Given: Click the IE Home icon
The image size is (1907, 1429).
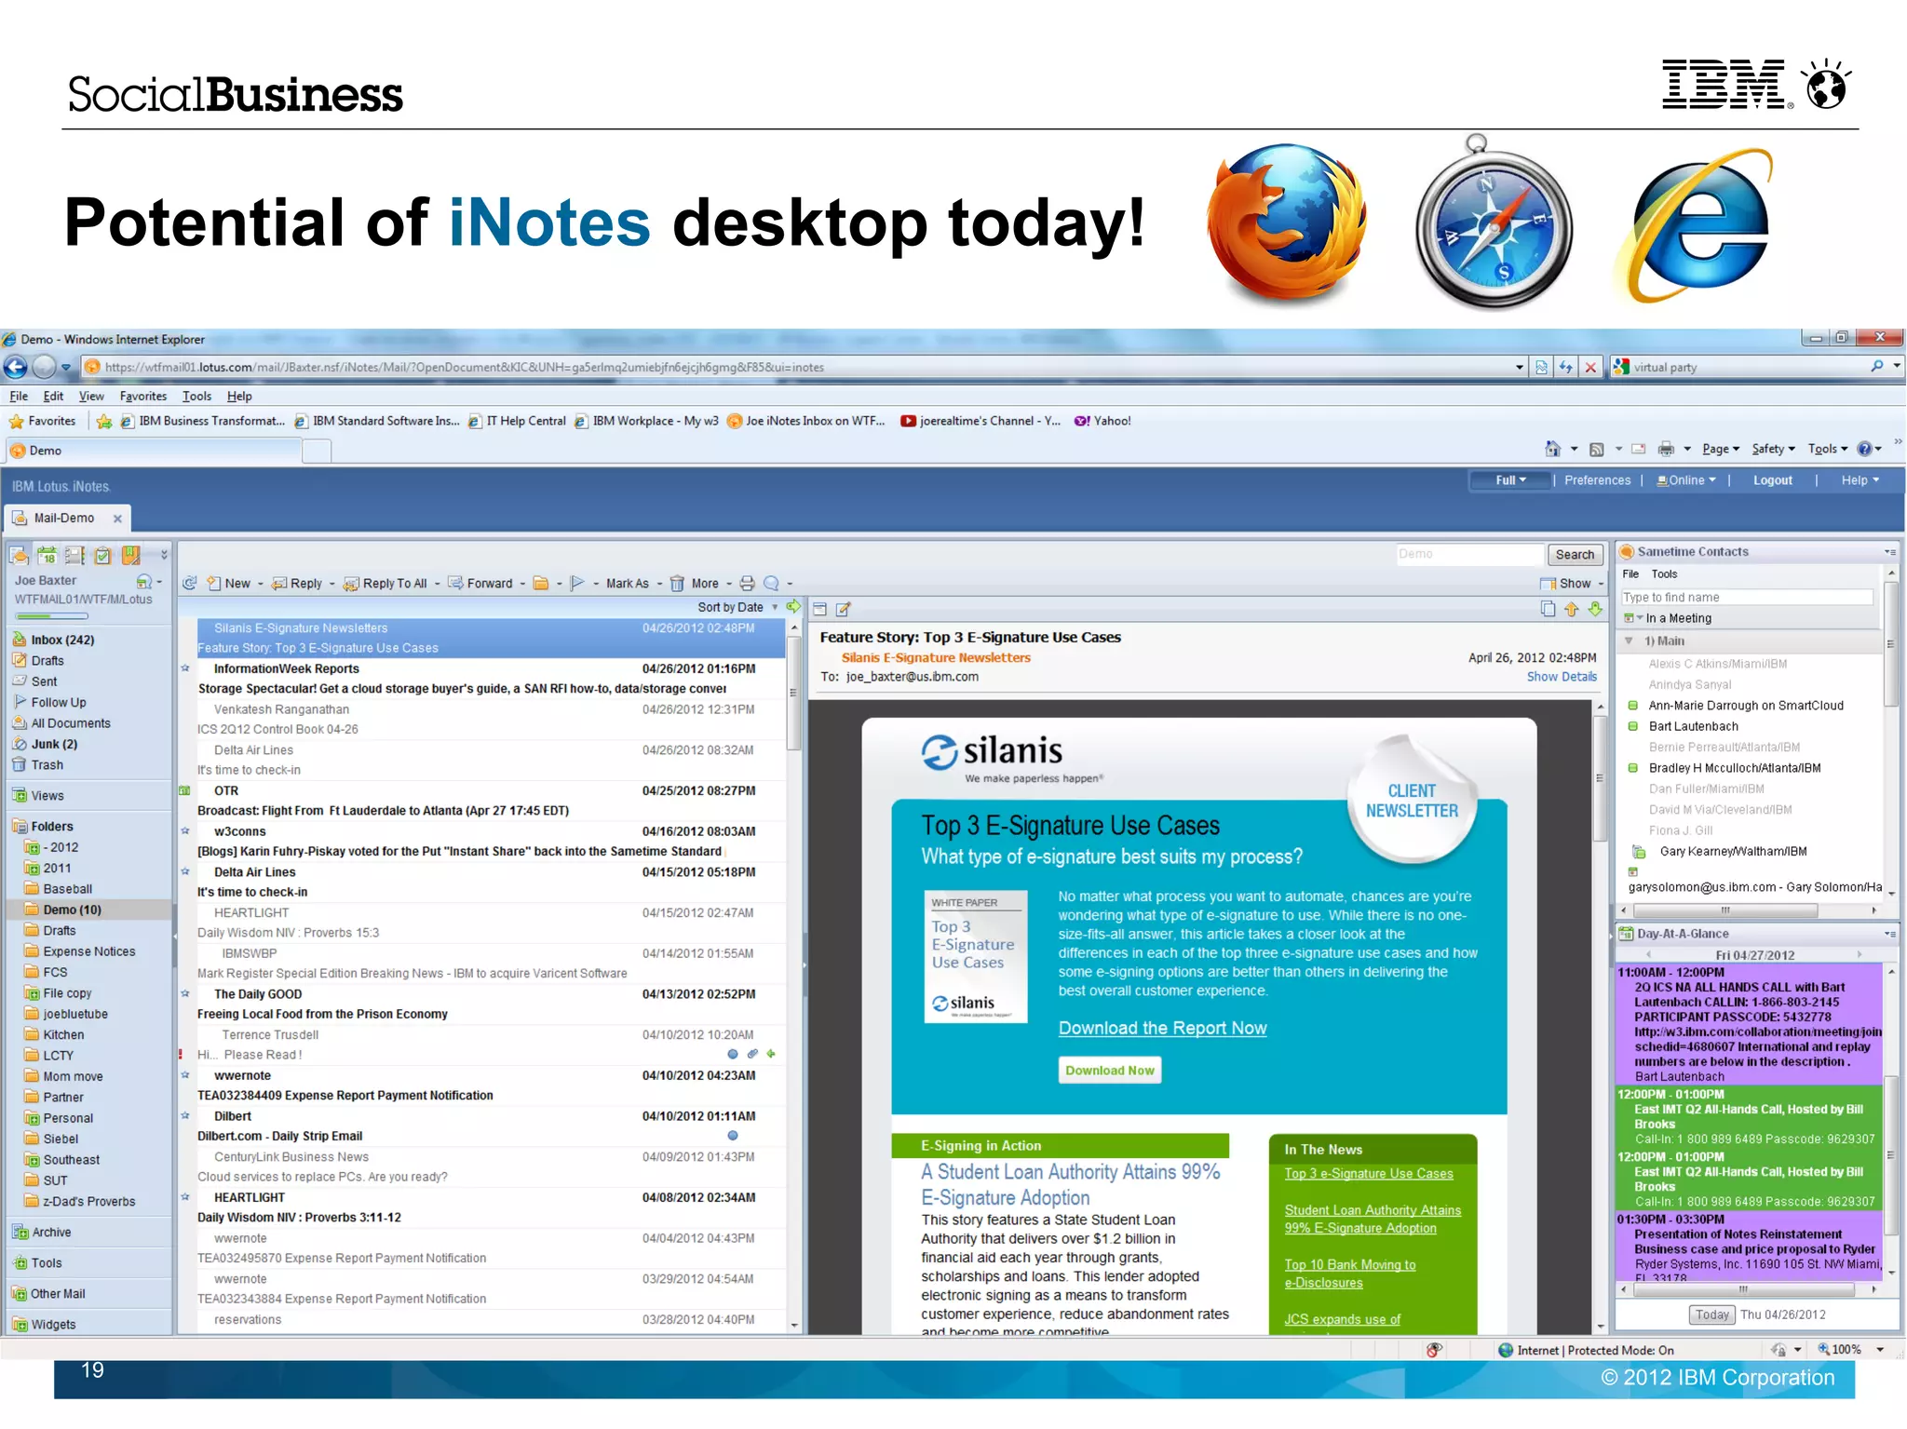Looking at the screenshot, I should pyautogui.click(x=1552, y=449).
